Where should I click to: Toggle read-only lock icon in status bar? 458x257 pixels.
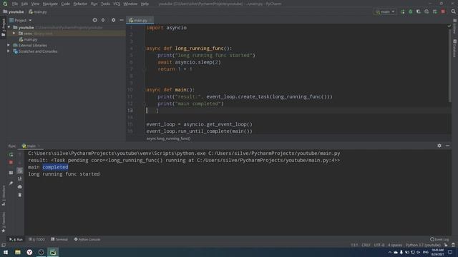tap(446, 245)
